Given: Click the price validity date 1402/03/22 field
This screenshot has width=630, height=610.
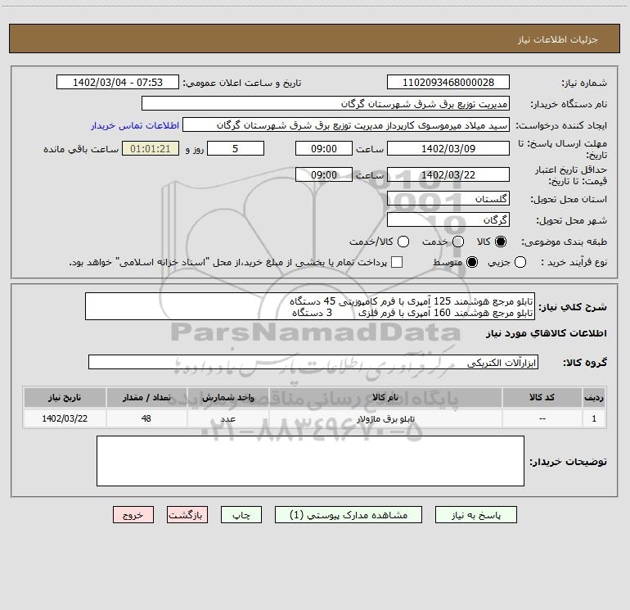Looking at the screenshot, I should 448,174.
